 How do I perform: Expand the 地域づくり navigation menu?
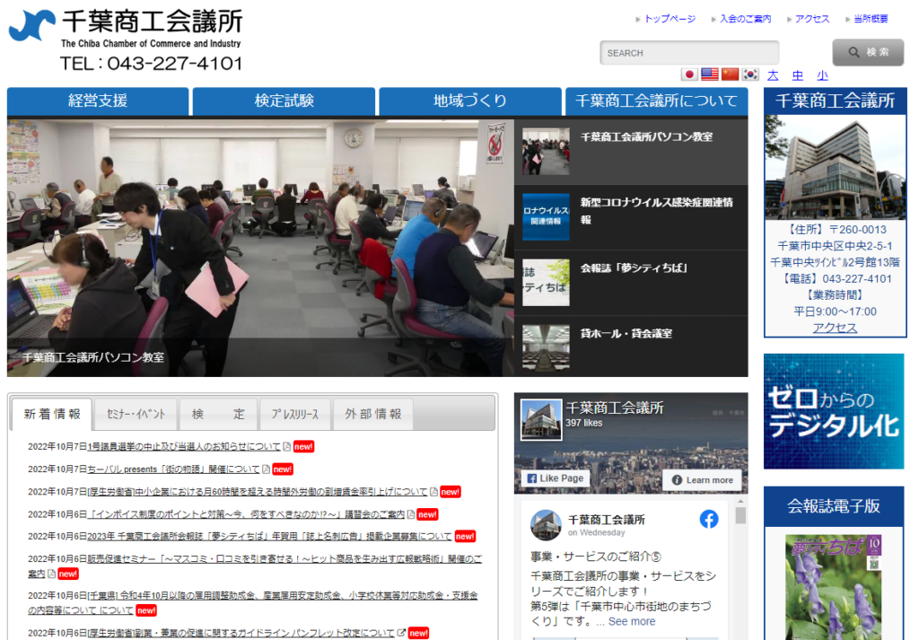[x=470, y=101]
